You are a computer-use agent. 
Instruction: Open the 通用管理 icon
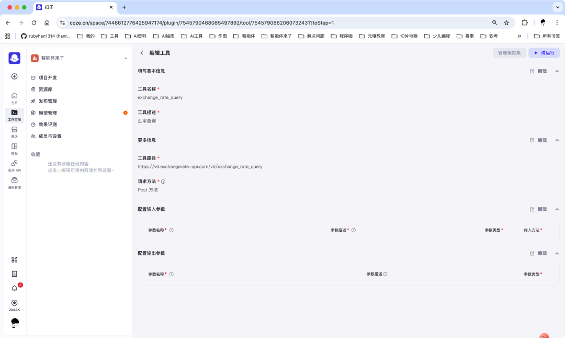click(15, 183)
